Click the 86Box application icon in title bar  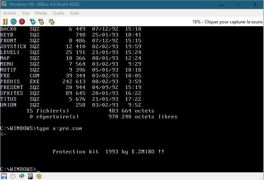(4, 4)
